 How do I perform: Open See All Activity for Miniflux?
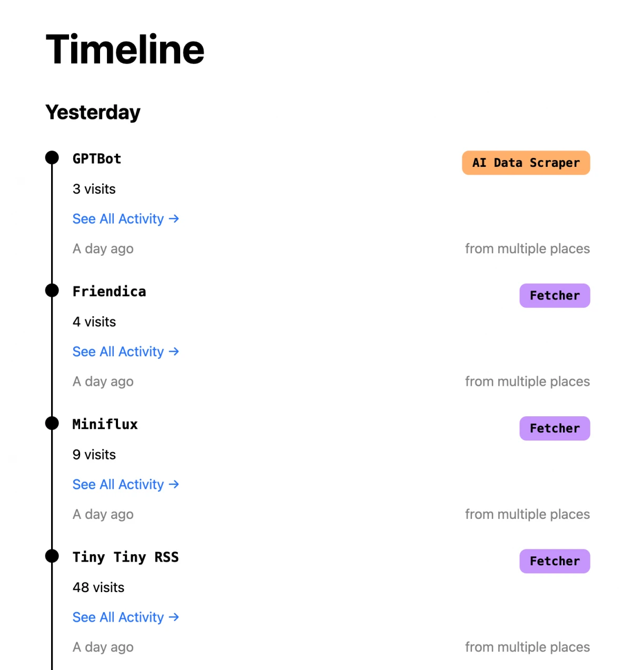(126, 484)
